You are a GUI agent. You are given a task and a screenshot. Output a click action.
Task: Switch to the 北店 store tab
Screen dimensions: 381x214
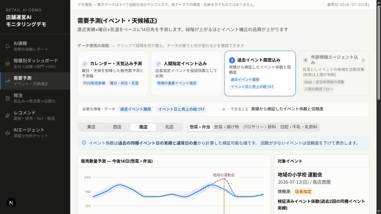pos(169,127)
